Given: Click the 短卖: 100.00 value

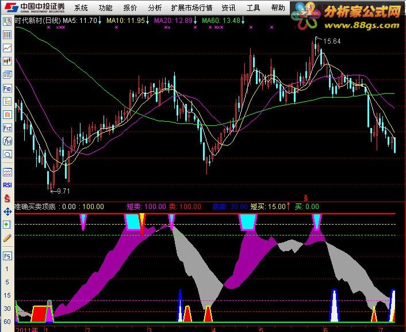Looking at the screenshot, I should (x=146, y=207).
